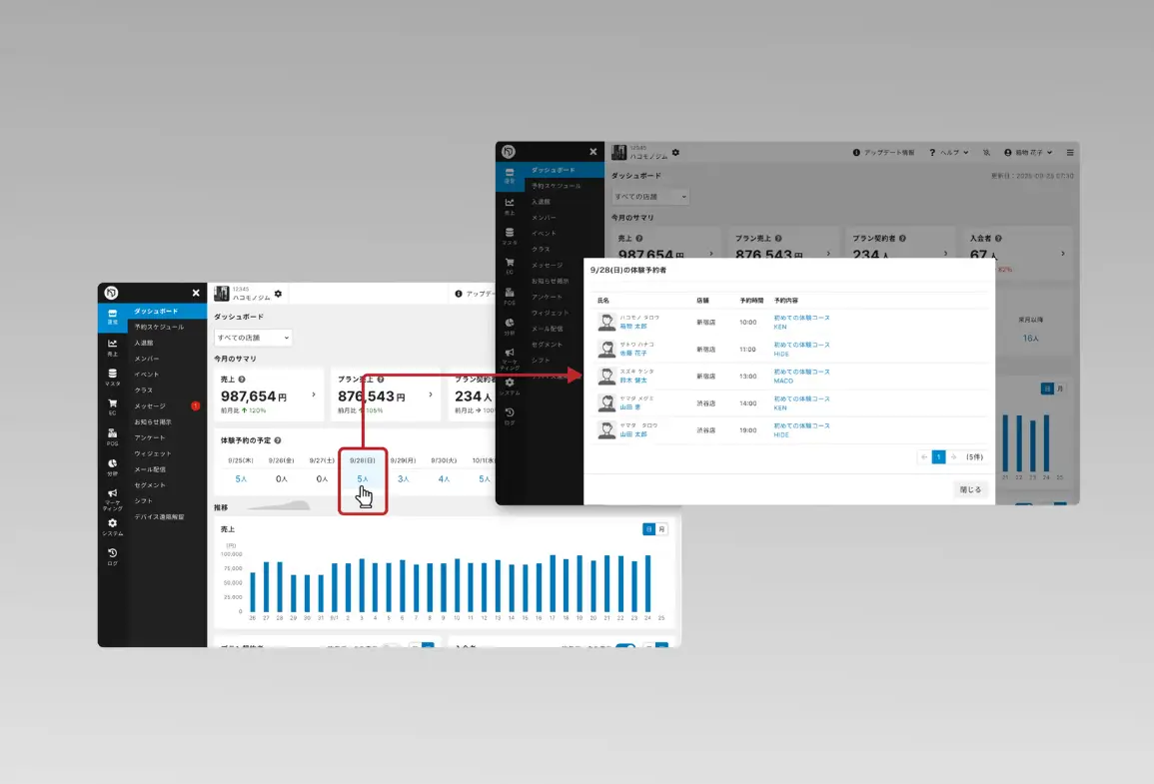Click ハコモノジム building thumbnail in left window
1154x784 pixels.
point(222,294)
